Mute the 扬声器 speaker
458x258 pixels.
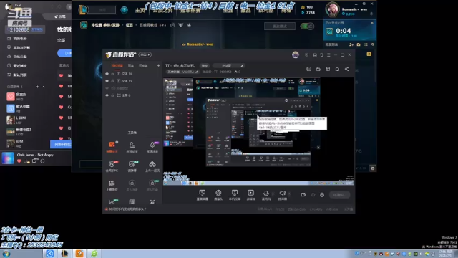283,195
